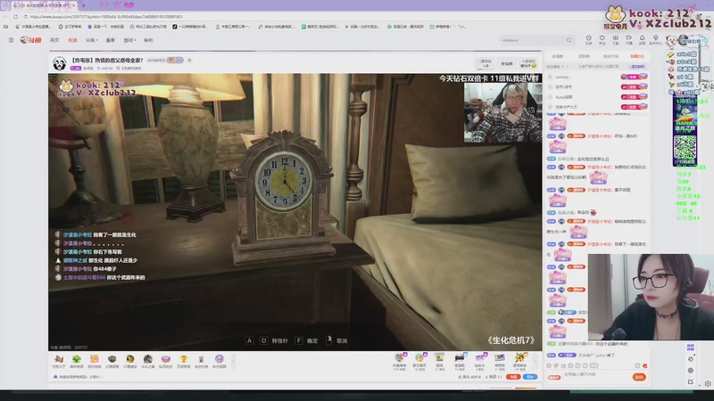The width and height of the screenshot is (714, 401).
Task: Open the hamburger menu beside the Douyu logo
Action: coord(11,40)
